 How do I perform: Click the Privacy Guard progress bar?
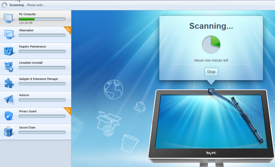pos(42,116)
